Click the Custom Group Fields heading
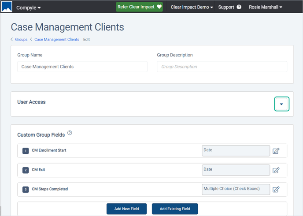This screenshot has width=303, height=216. [x=41, y=135]
